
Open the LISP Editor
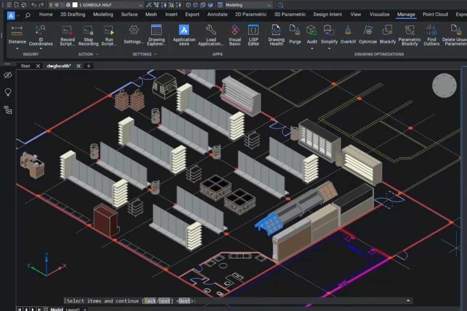(x=253, y=35)
